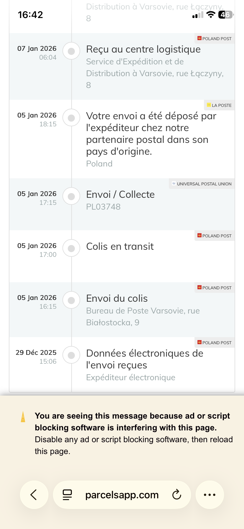Click POLAND POST badge above Colis en transit

point(215,236)
